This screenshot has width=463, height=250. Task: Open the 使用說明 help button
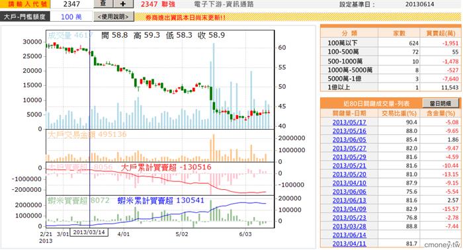113,17
